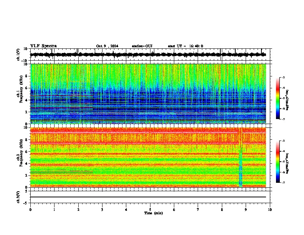
Task: Click the "6" kHz tick on ch.1 frequency axis
Action: click(27, 88)
